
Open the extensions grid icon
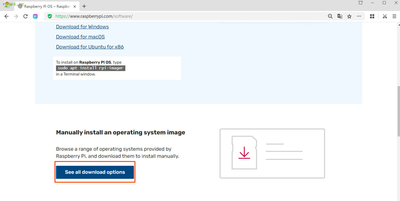coord(372,16)
